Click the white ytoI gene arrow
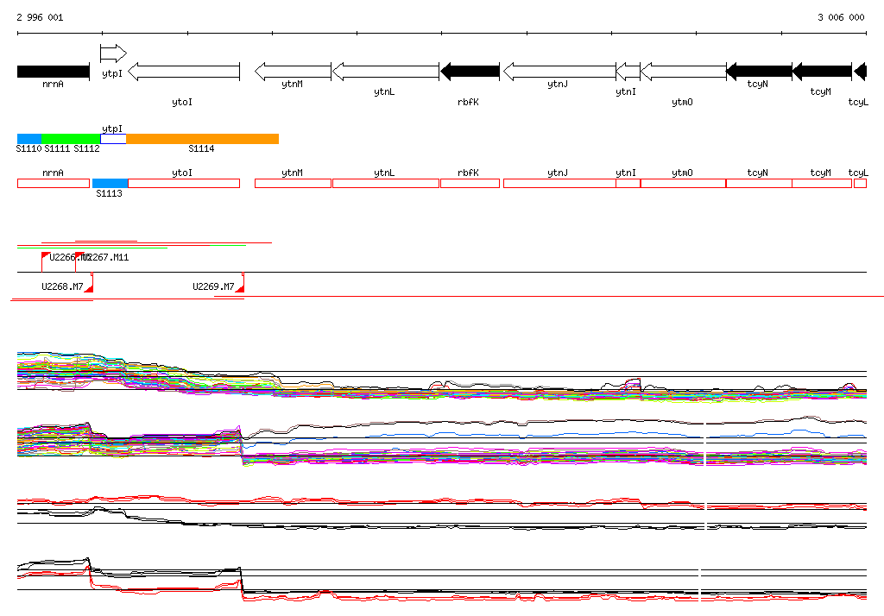Viewport: 884px width, 616px height. (x=183, y=72)
